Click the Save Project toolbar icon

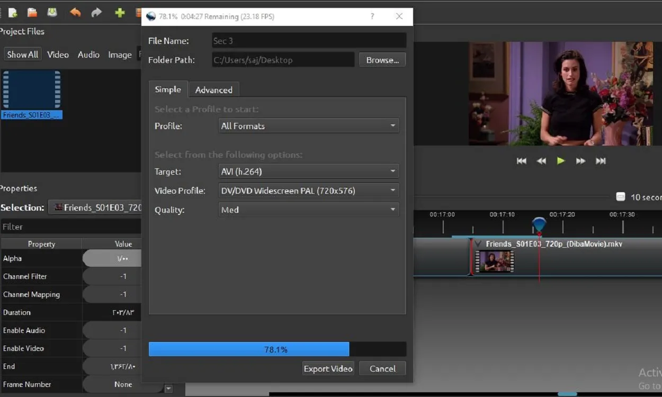click(52, 12)
